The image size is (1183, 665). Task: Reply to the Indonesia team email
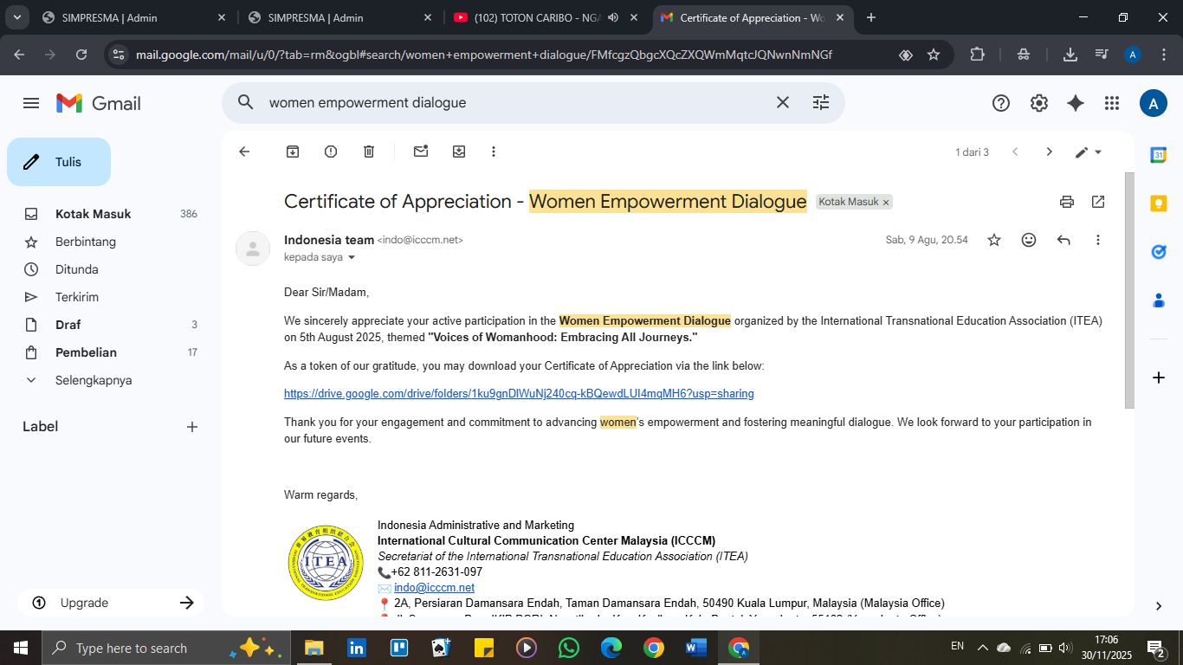[x=1063, y=240]
